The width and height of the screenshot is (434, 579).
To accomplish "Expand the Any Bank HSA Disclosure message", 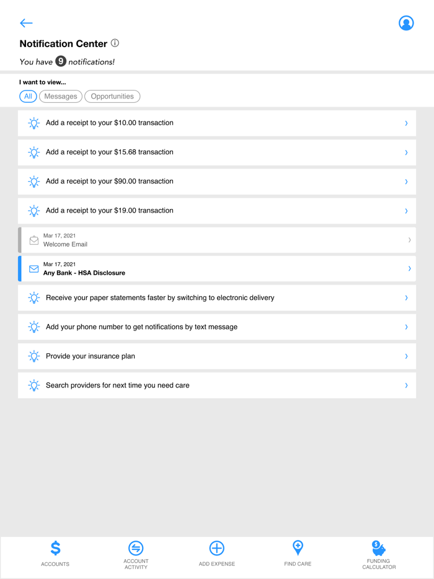I will 216,268.
